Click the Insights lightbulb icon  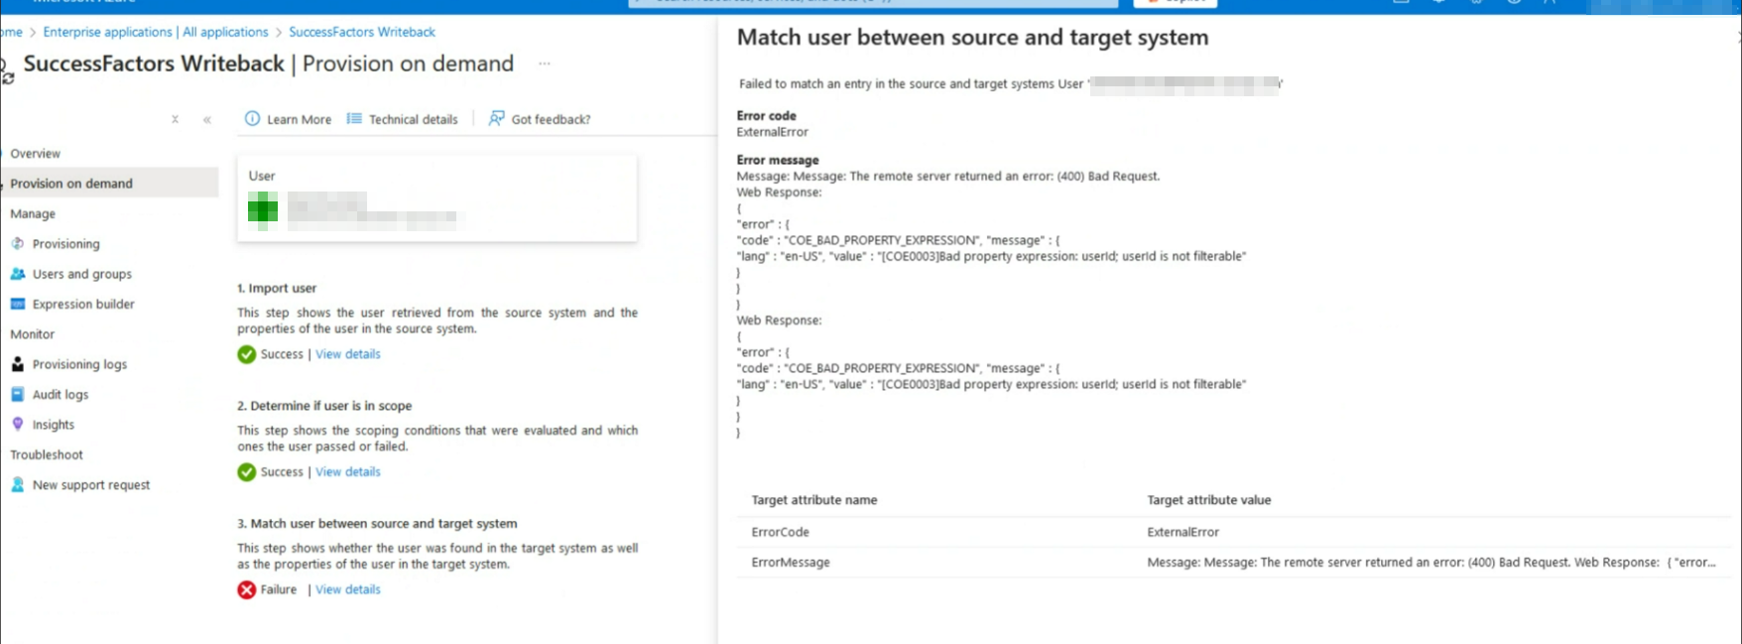click(x=18, y=424)
